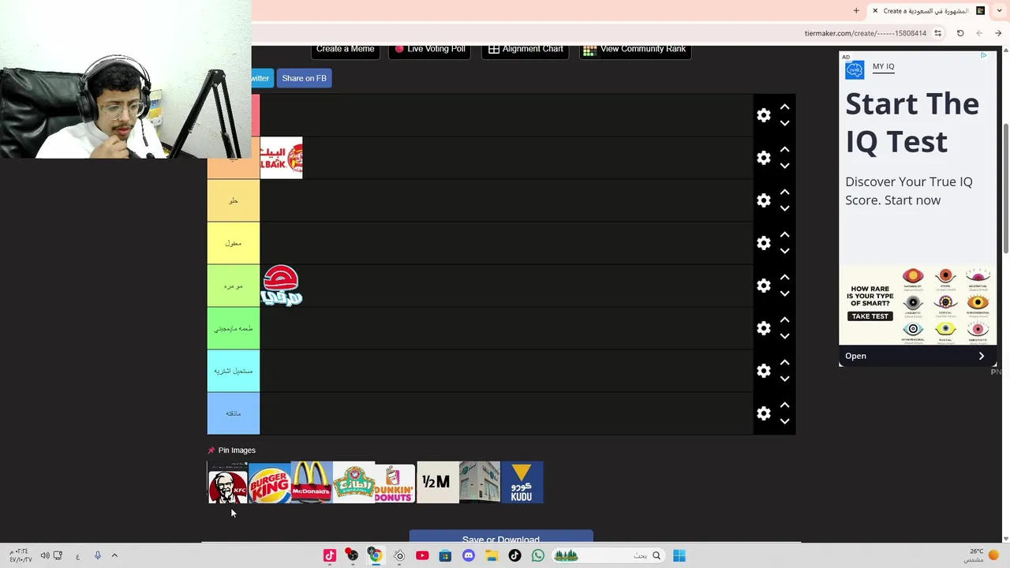
Task: Click the حلو tier label
Action: point(234,200)
